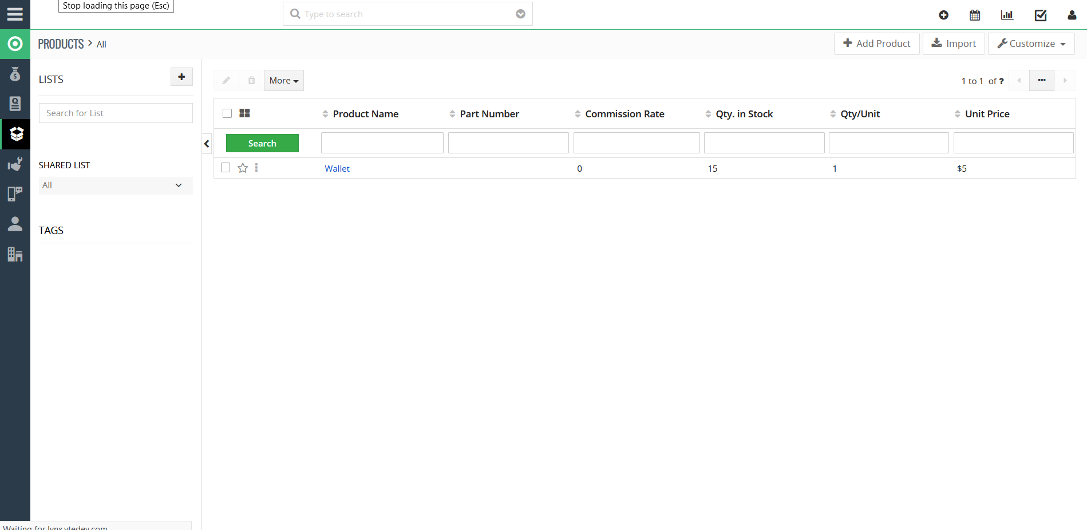Focus the Type to search field

coord(408,14)
